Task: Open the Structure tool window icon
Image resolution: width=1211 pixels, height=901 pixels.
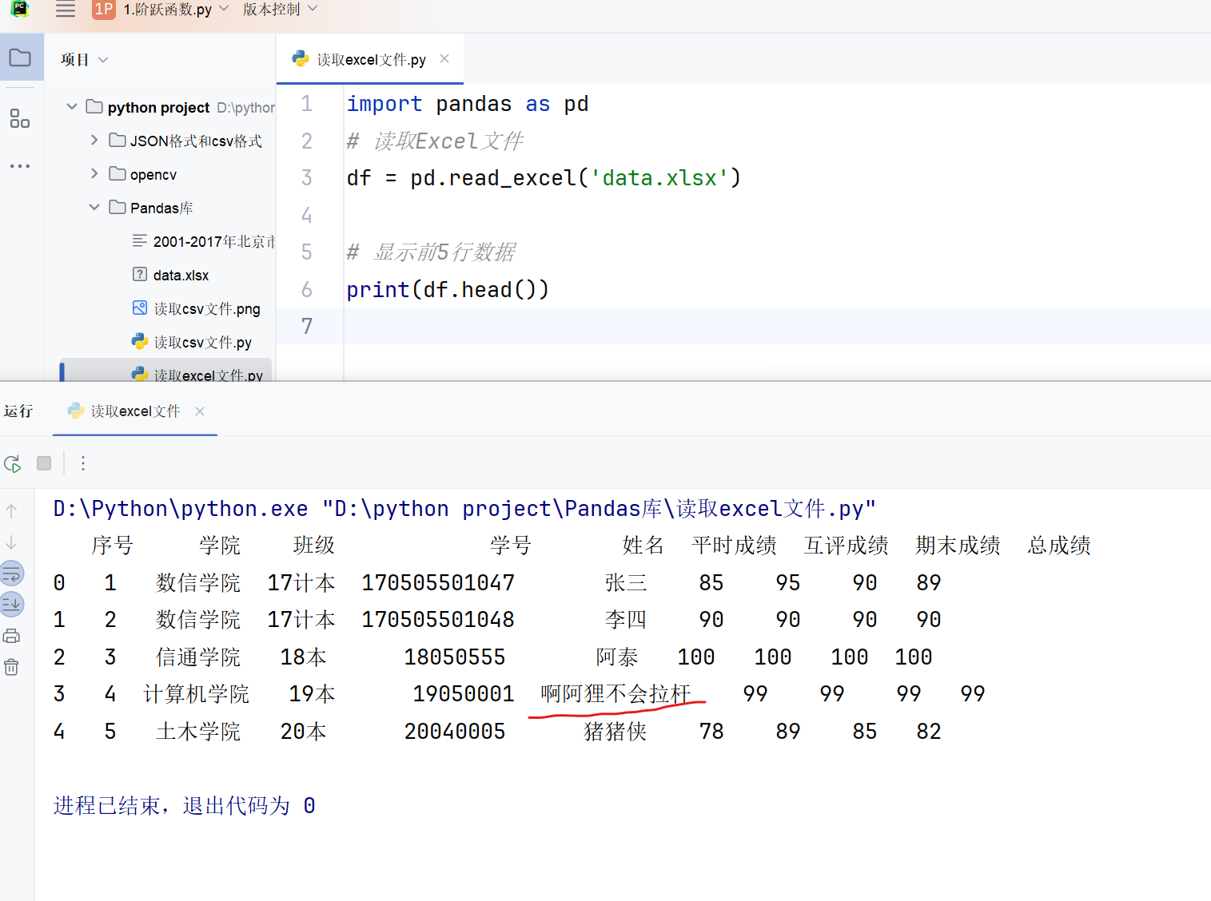Action: (x=20, y=118)
